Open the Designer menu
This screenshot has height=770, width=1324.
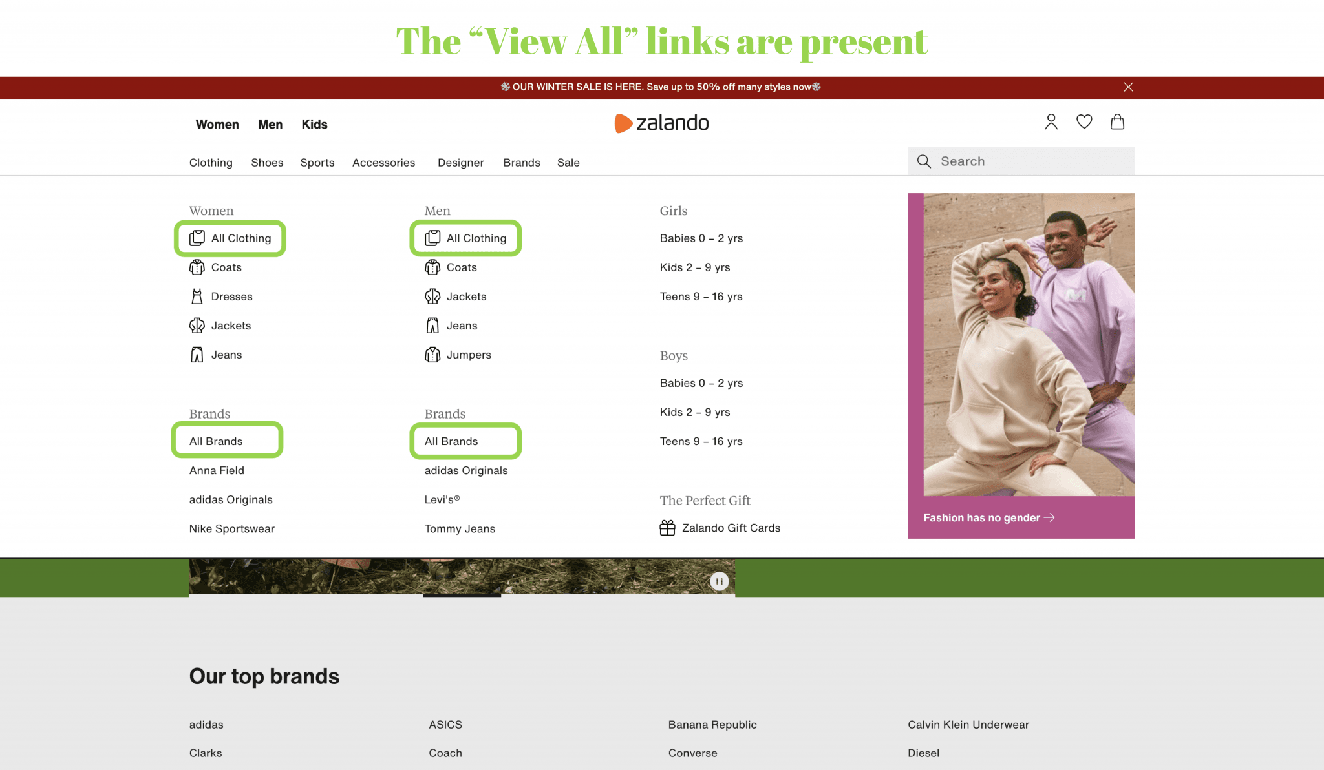pyautogui.click(x=460, y=163)
